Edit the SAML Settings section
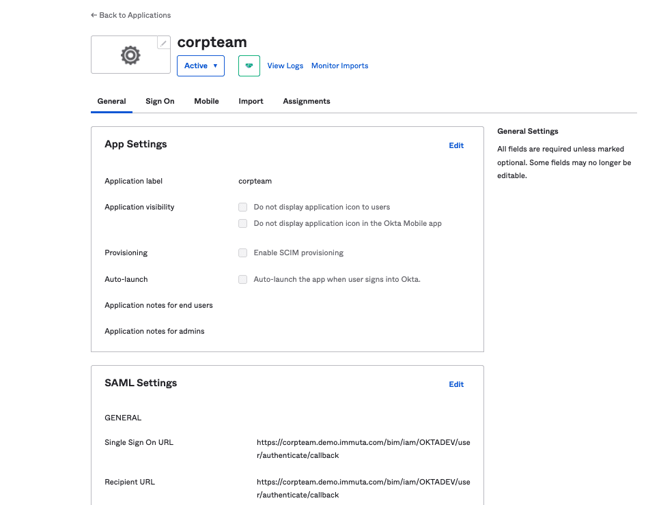 (456, 384)
